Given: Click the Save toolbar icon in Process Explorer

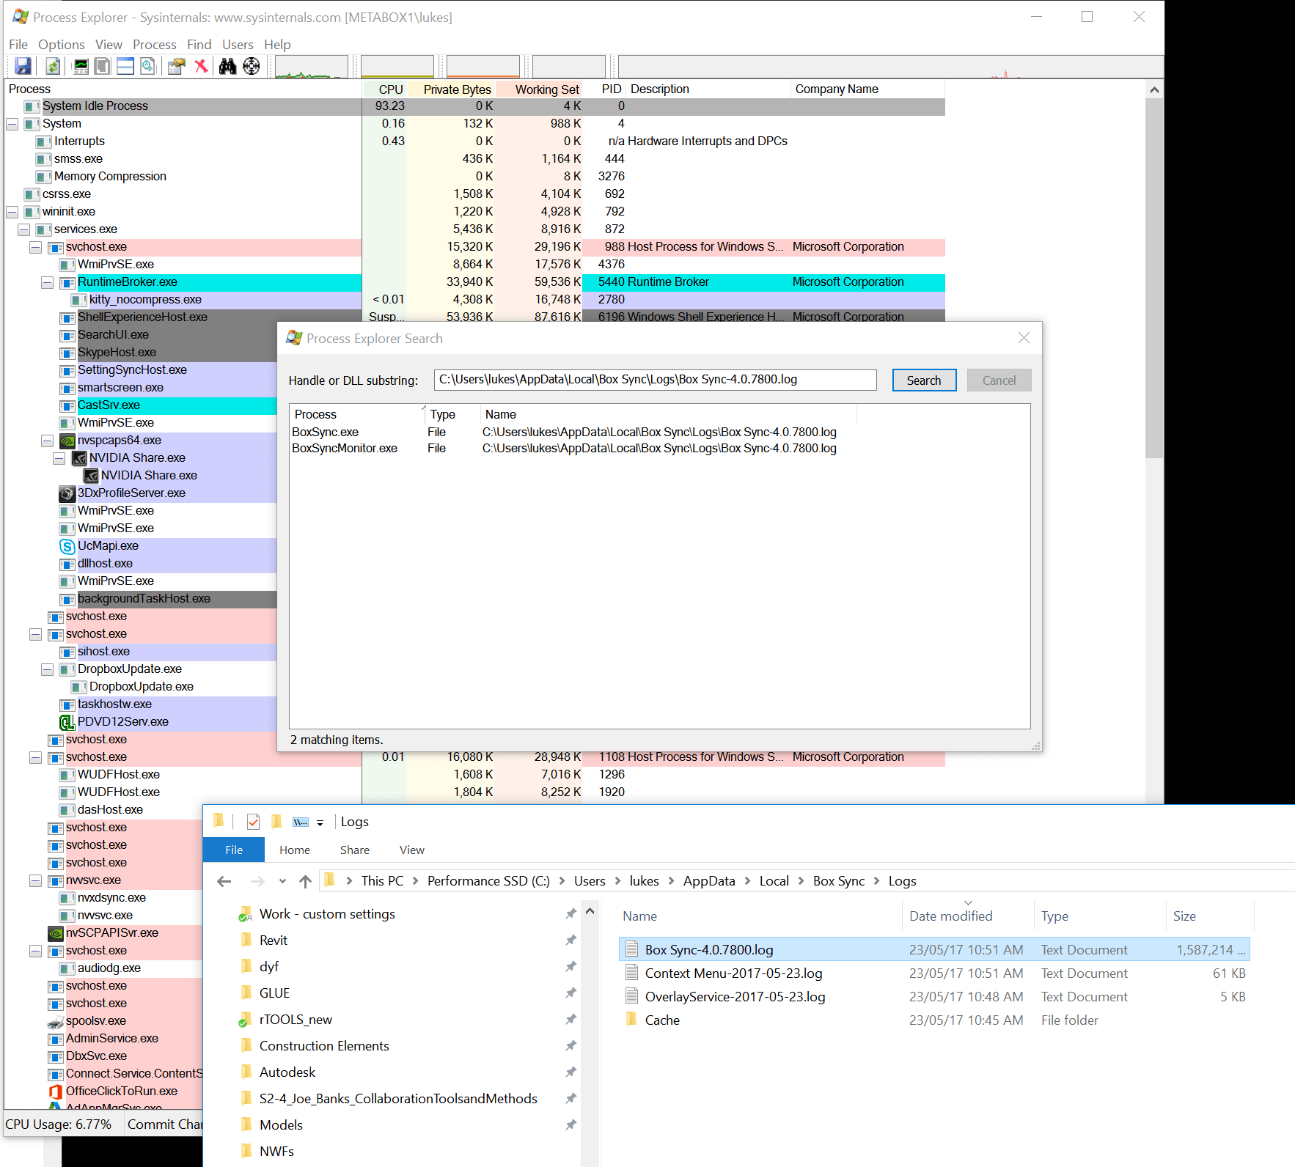Looking at the screenshot, I should (x=23, y=66).
